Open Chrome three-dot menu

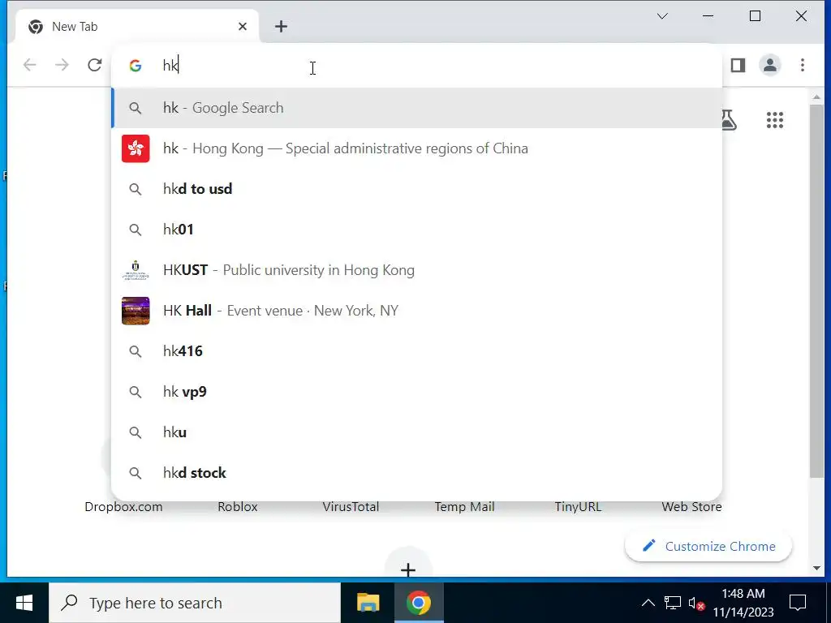click(x=803, y=65)
